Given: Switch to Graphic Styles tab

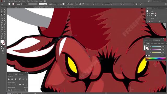Looking at the screenshot, I should 156,8.
